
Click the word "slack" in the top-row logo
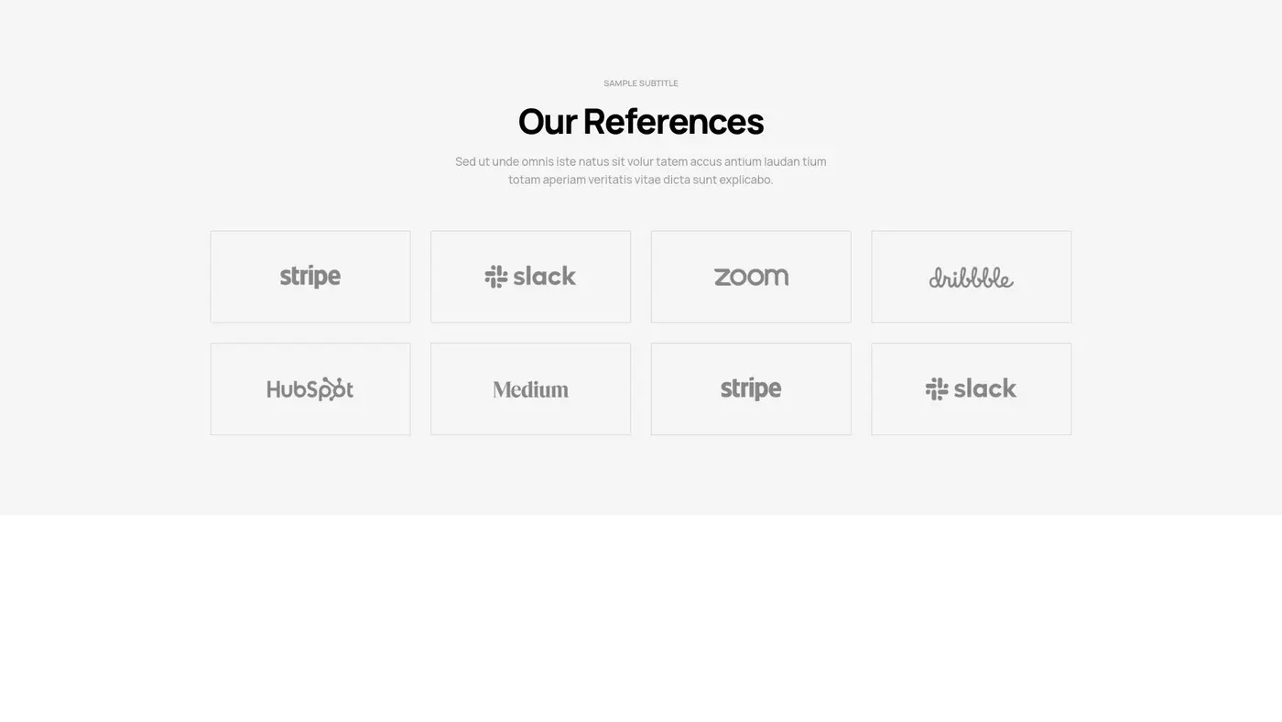[x=545, y=277]
